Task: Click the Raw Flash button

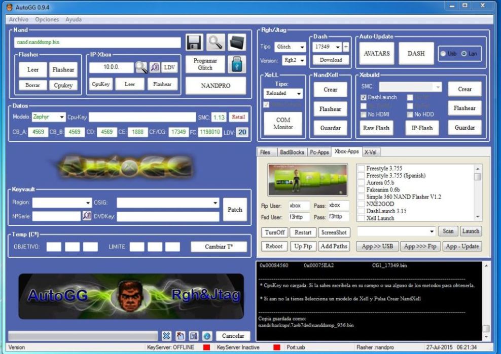Action: [x=376, y=128]
